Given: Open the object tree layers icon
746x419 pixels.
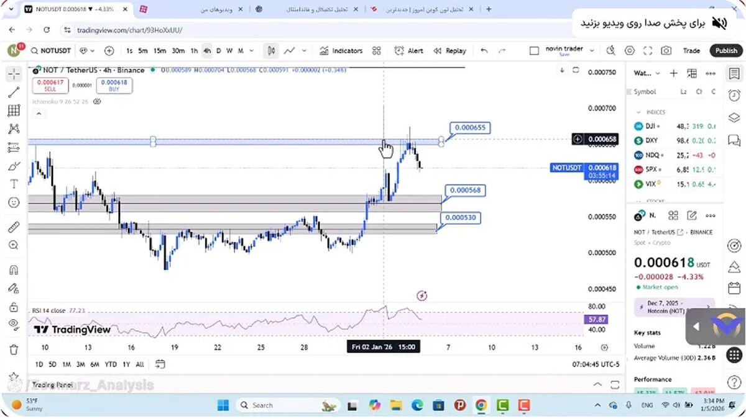Looking at the screenshot, I should (734, 117).
